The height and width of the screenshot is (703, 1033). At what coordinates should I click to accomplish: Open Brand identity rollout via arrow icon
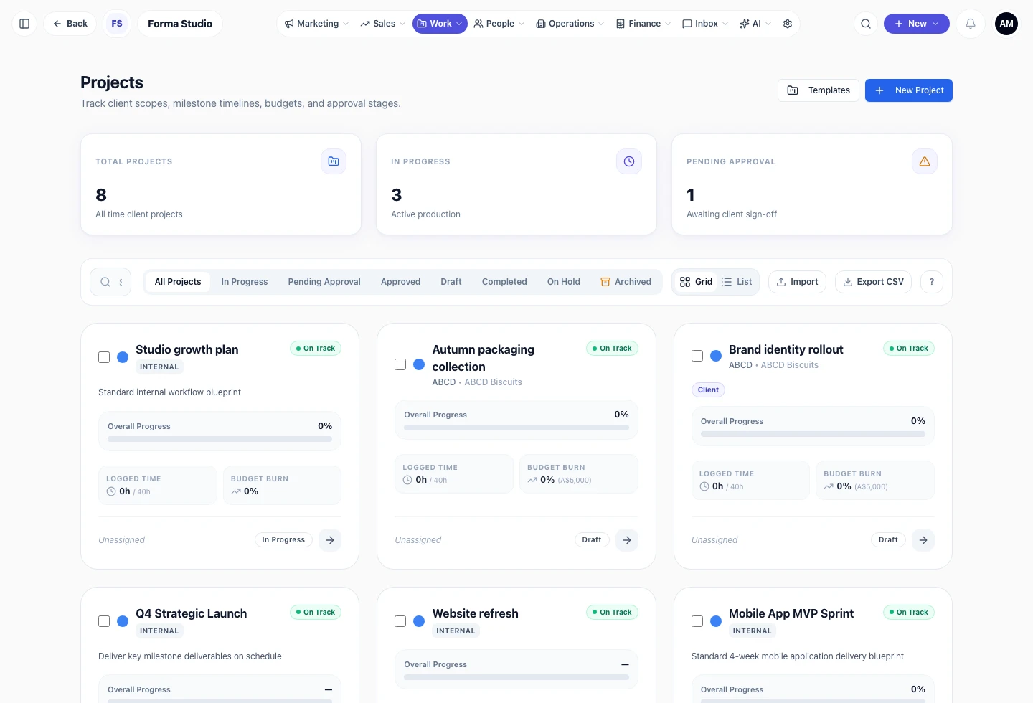(923, 540)
